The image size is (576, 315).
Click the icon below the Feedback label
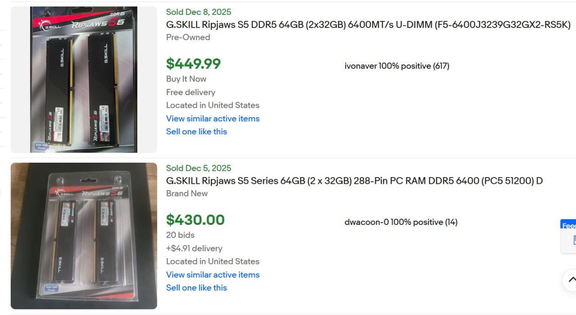[574, 240]
